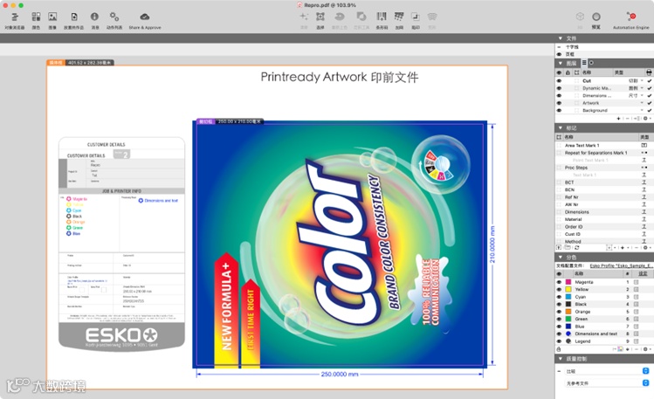Screen dimensions: 654x399
Task: Click the sparkle wand tool icon
Action: [x=304, y=17]
